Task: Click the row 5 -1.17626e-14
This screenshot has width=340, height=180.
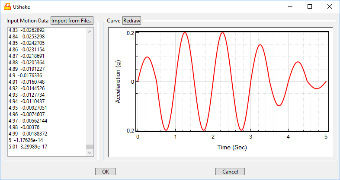Action: pos(27,140)
